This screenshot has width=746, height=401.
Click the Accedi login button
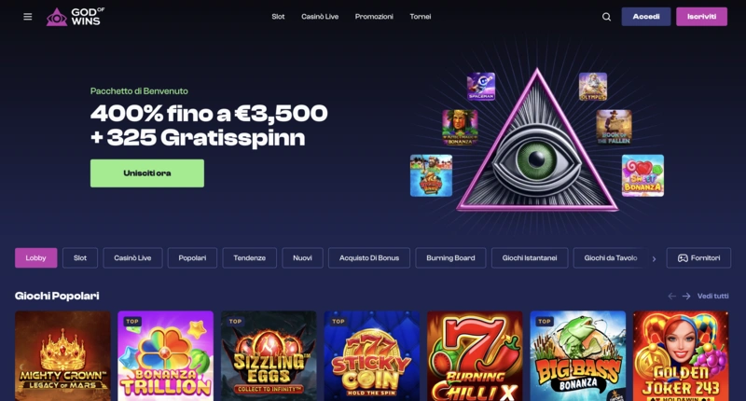pyautogui.click(x=646, y=17)
